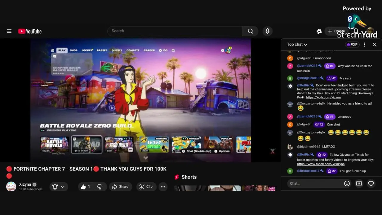This screenshot has height=215, width=382.
Task: Select the 1v1v1 Reload trending tile
Action: click(154, 145)
